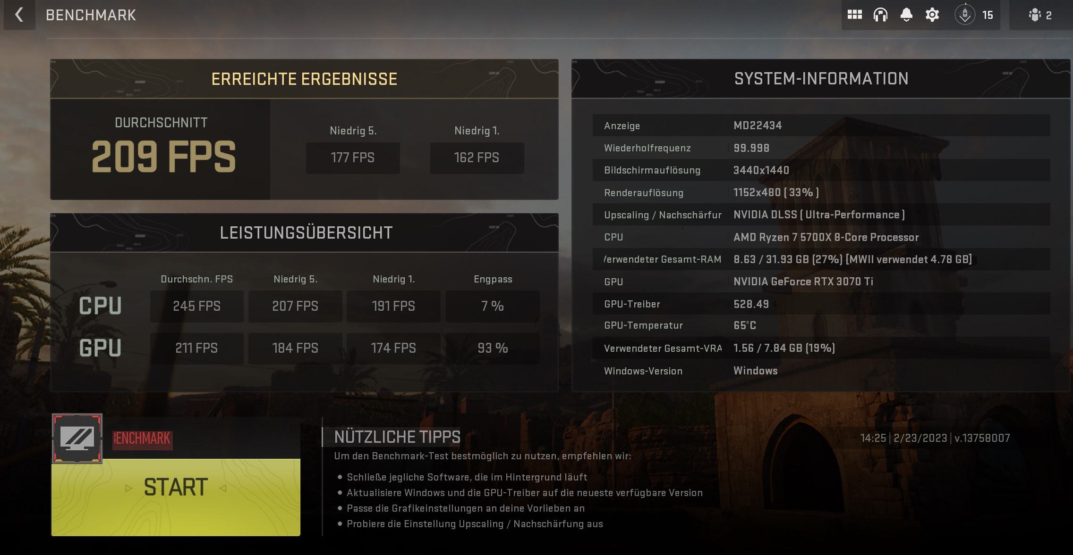Click the player rank emblem icon
The image size is (1073, 555).
(x=965, y=15)
